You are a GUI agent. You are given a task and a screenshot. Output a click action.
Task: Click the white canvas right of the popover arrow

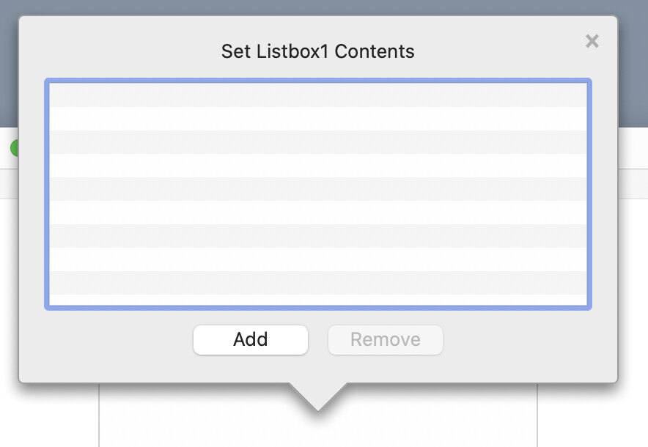(440, 418)
